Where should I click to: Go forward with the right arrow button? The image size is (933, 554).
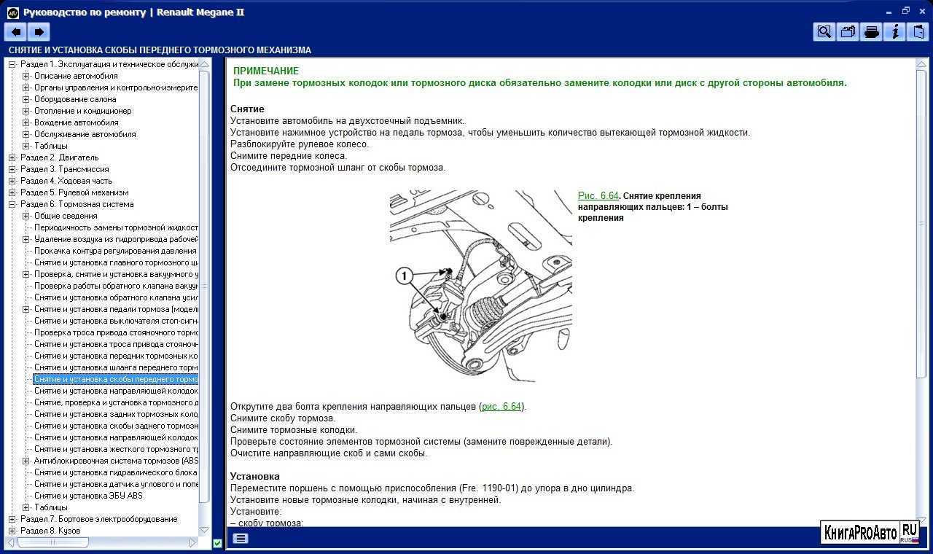tap(39, 31)
